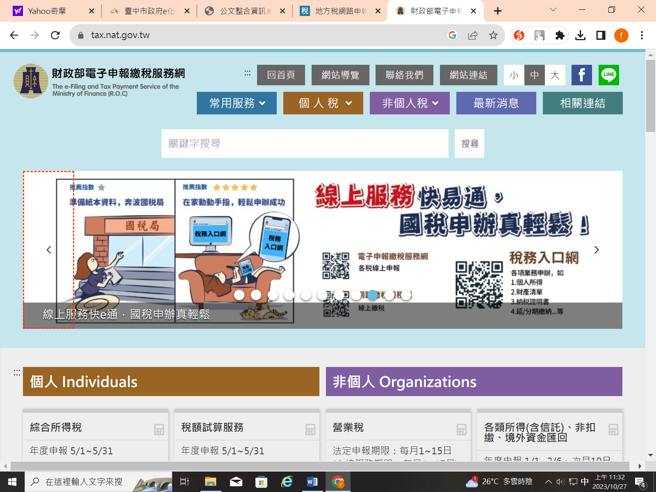Viewport: 656px width, 492px height.
Task: Switch to the 地方稅網路申報 tab
Action: click(340, 11)
